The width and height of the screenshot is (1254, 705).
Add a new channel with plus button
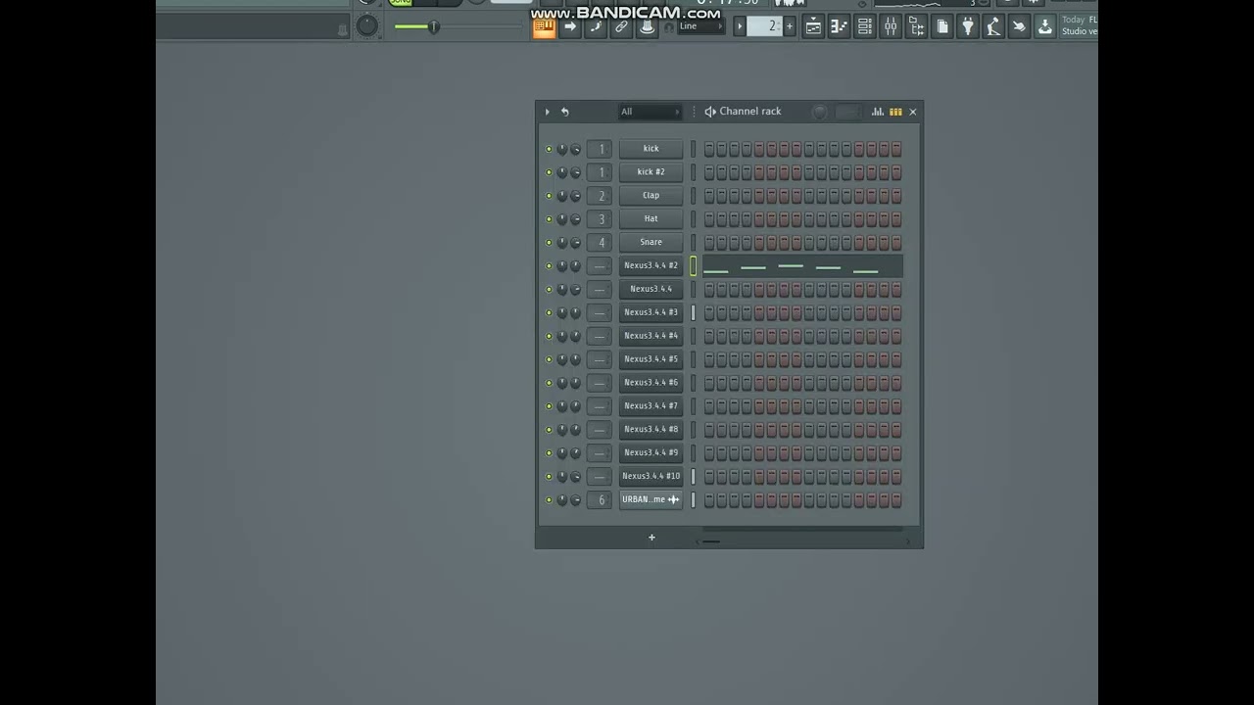click(x=651, y=537)
